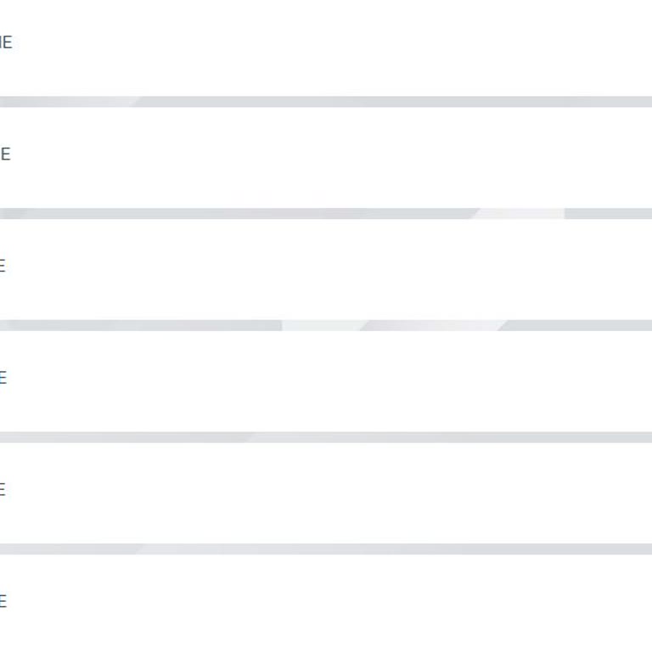Click the gray divider bar below the second row
652x652 pixels.
(x=255, y=214)
